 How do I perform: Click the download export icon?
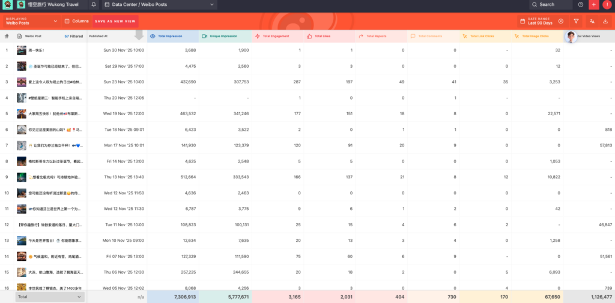click(x=605, y=21)
